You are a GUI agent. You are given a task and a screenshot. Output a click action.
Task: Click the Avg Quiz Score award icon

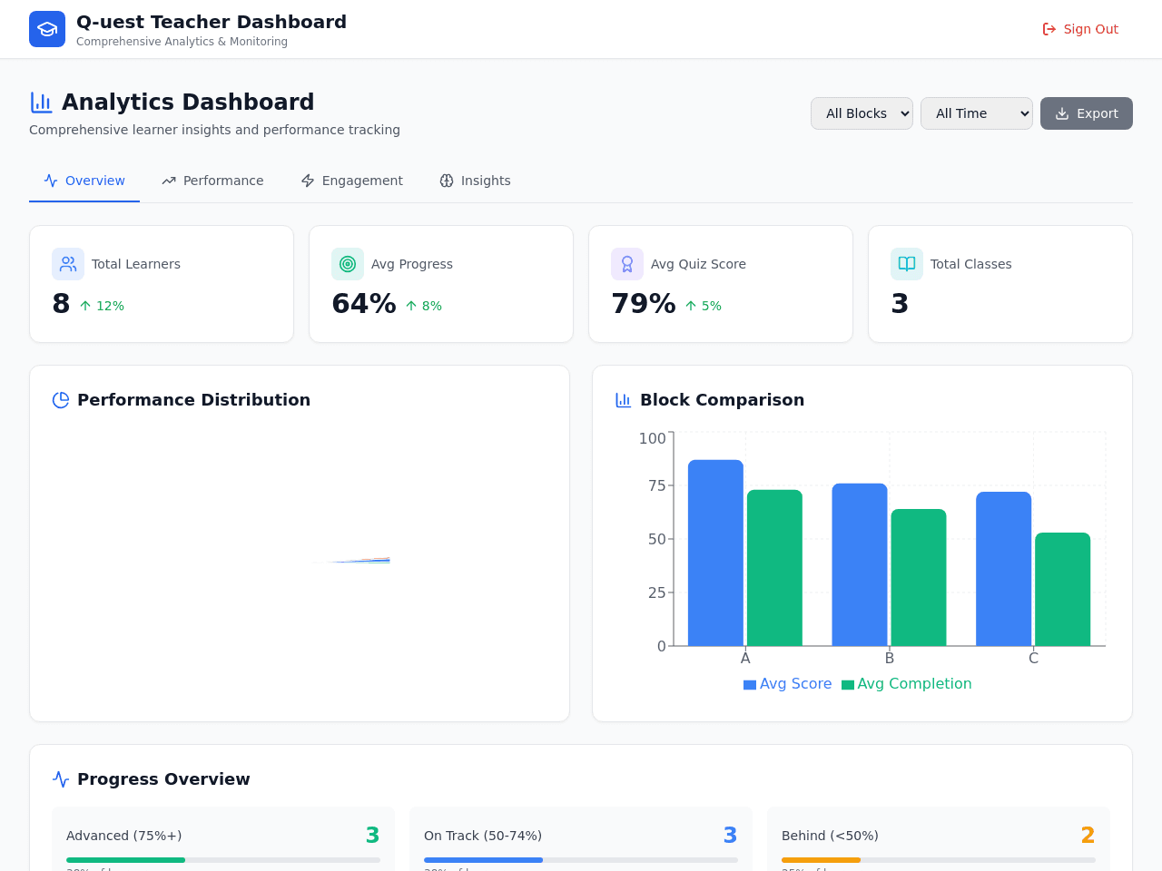click(x=627, y=264)
